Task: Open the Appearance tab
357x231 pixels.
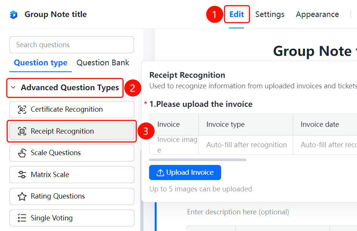Action: pos(317,14)
